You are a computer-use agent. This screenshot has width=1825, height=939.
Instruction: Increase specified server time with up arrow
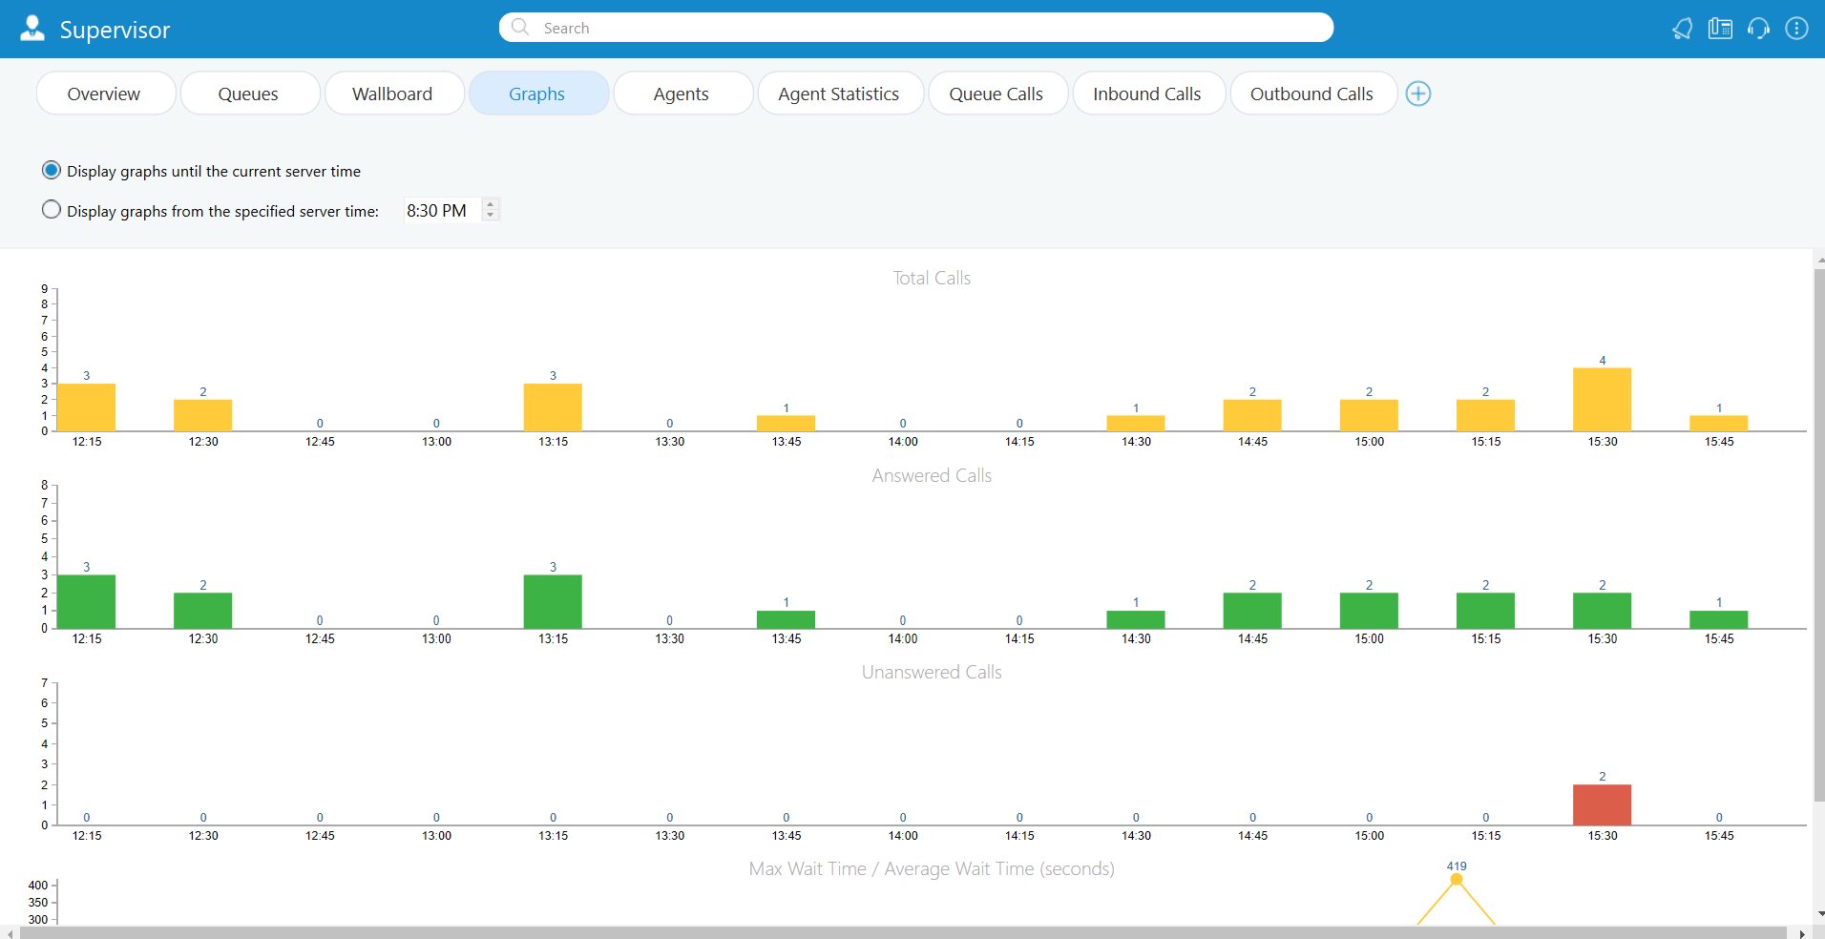tap(491, 203)
